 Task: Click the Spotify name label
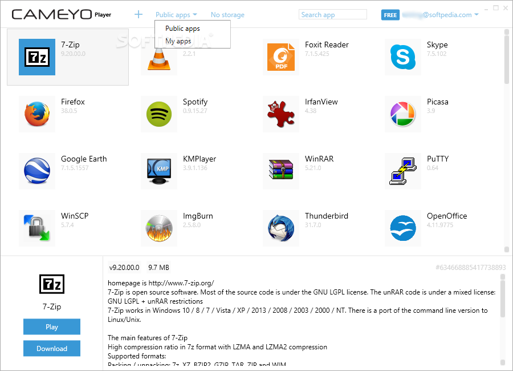tap(195, 102)
